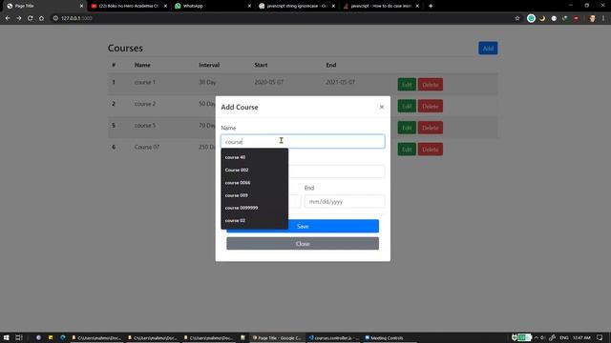Click the 'Interval' column header

209,65
